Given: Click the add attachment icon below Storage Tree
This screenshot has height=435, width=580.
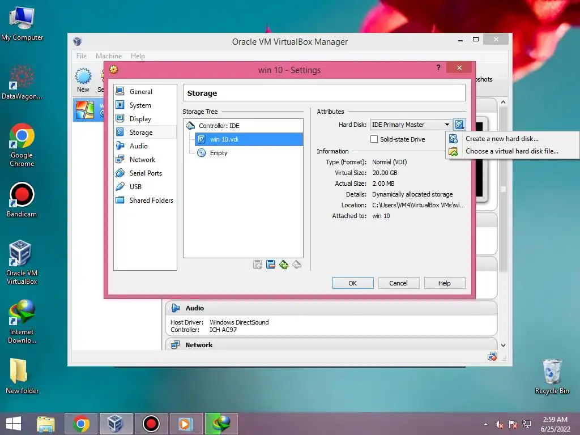Looking at the screenshot, I should click(x=258, y=265).
